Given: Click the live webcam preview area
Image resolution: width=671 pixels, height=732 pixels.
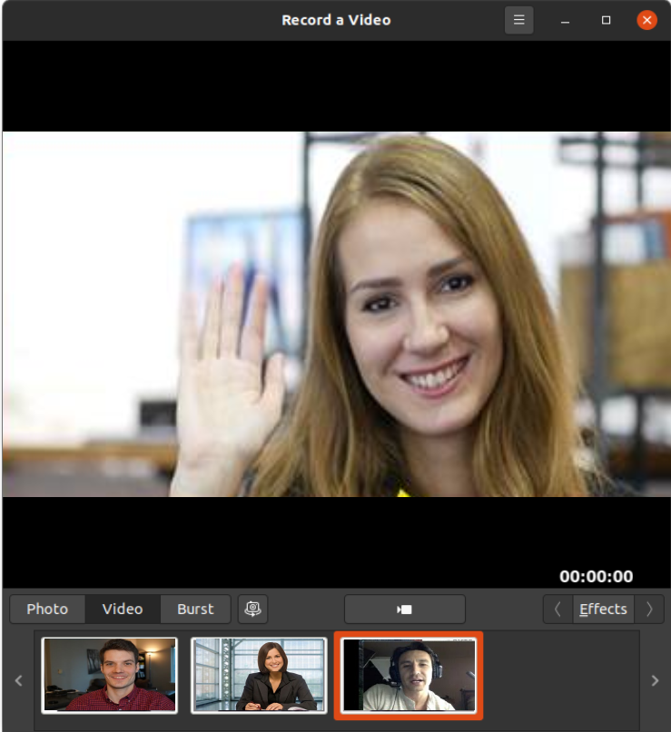Looking at the screenshot, I should pos(336,314).
